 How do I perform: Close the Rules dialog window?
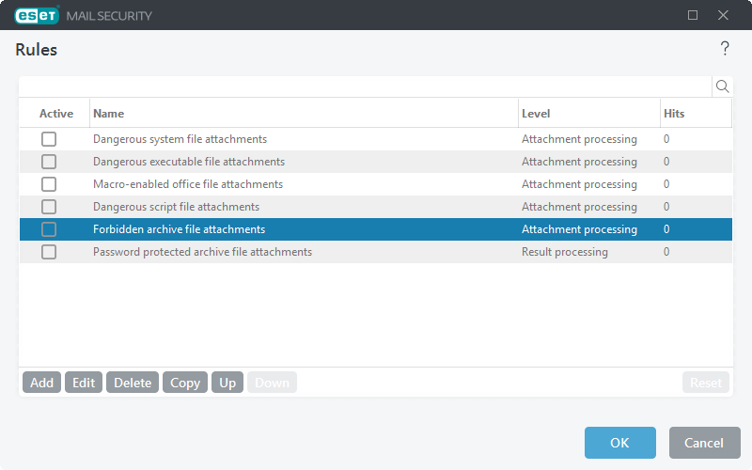[x=723, y=15]
